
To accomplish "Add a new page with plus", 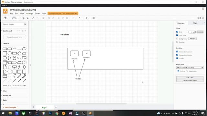I will click(x=56, y=107).
